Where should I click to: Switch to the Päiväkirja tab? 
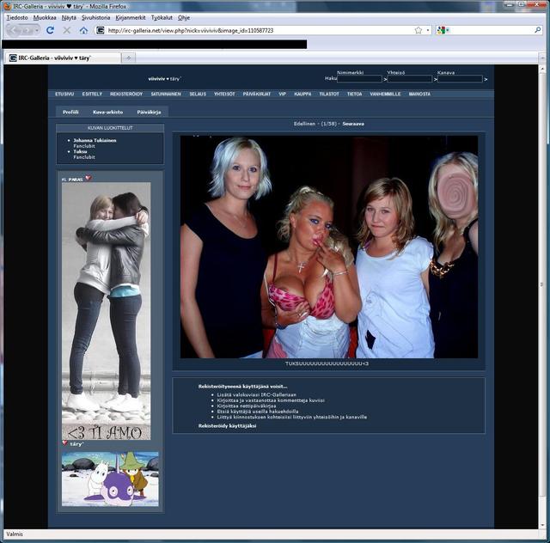point(149,112)
